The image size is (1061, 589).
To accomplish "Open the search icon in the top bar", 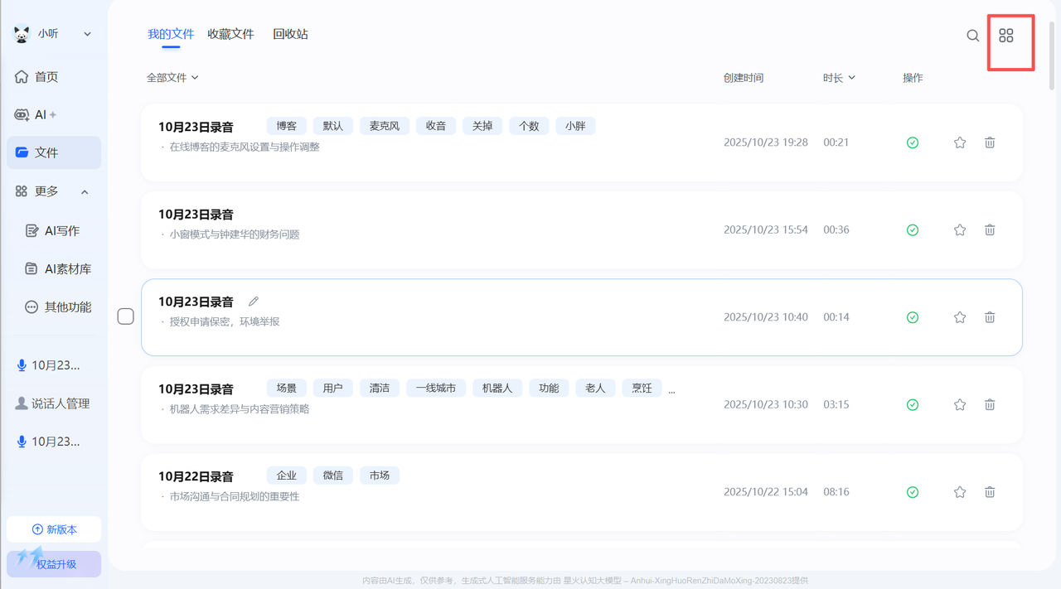I will coord(973,36).
